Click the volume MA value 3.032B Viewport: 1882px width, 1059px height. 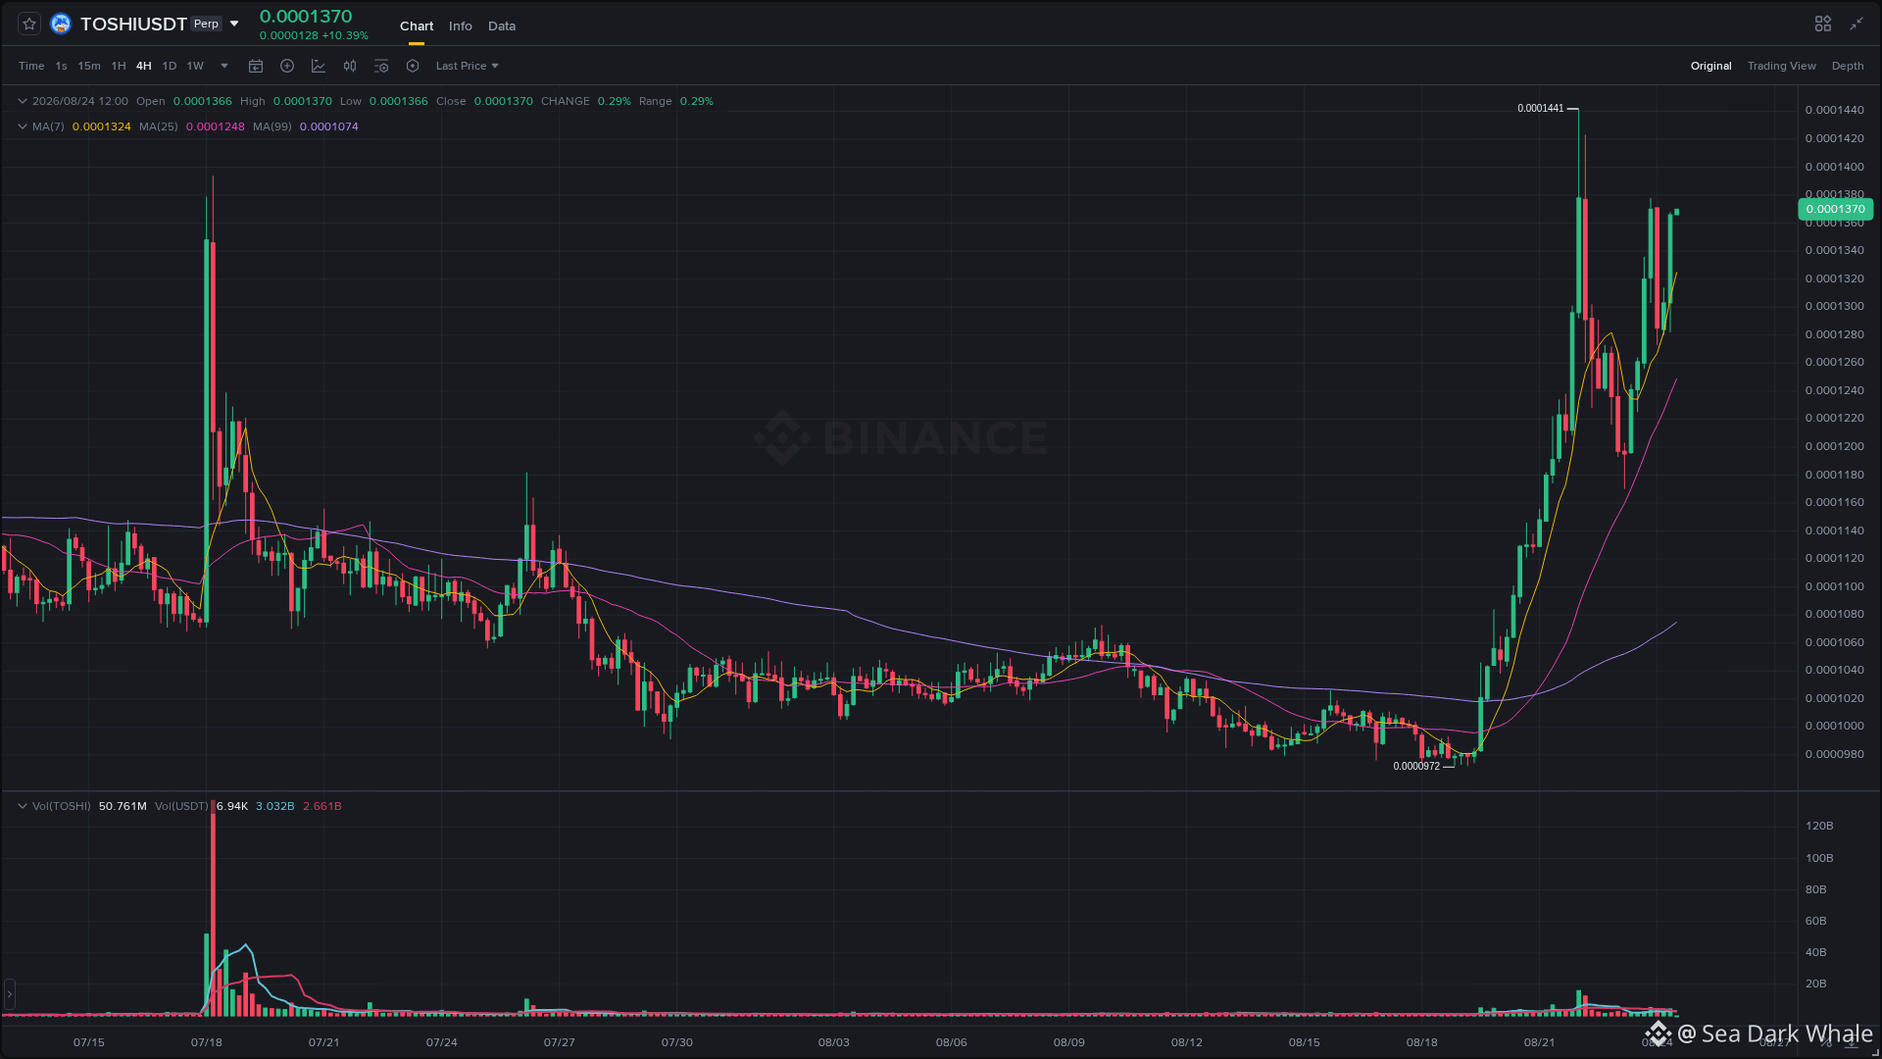pyautogui.click(x=275, y=806)
